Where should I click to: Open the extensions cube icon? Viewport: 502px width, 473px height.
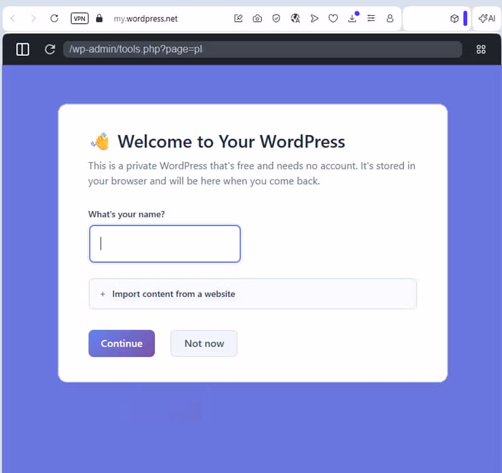pos(454,19)
